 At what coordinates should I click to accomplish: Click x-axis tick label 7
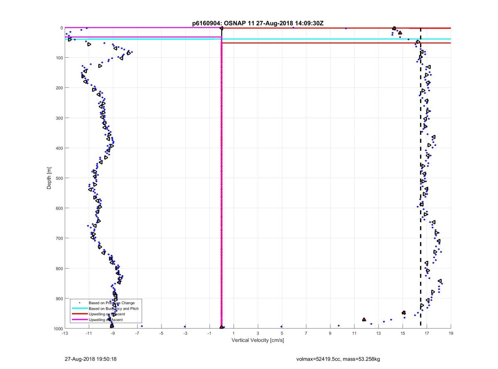click(x=306, y=333)
